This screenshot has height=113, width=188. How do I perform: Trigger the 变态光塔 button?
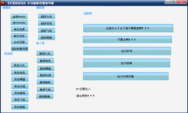tap(20, 86)
